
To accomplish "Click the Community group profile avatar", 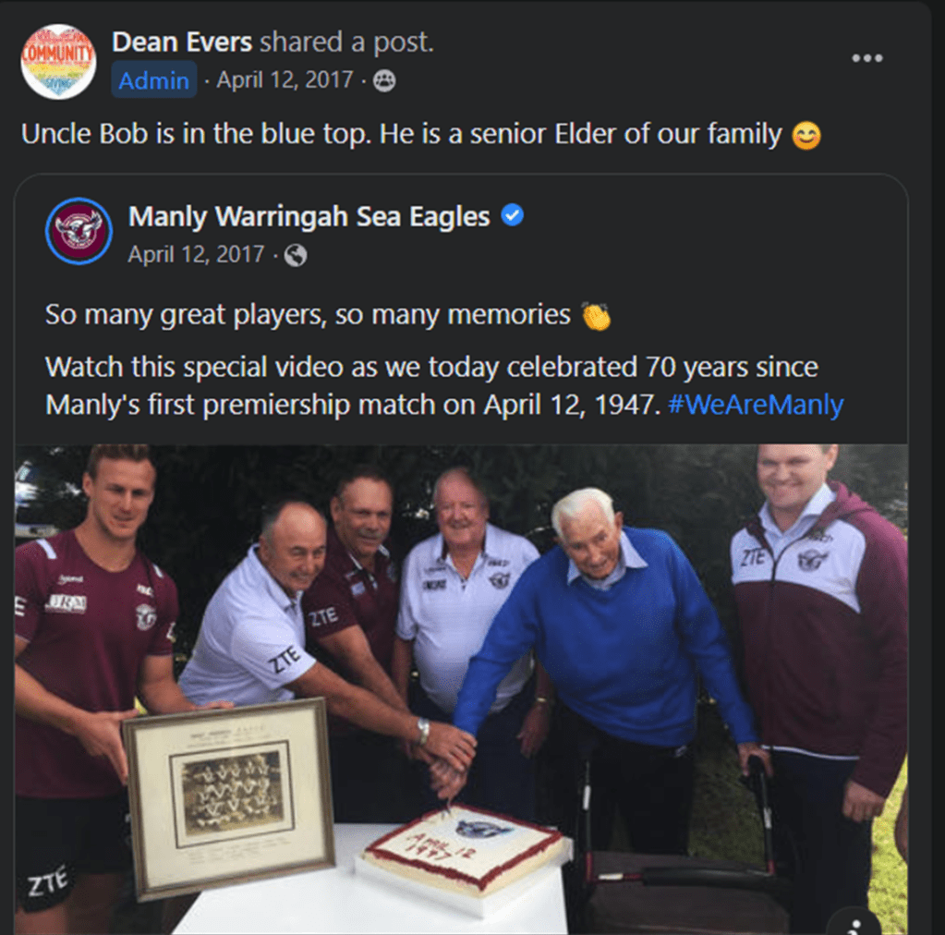I will tap(58, 62).
